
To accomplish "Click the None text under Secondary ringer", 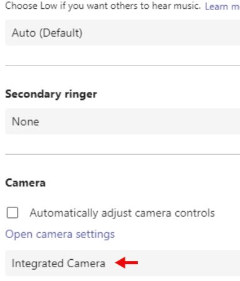I will (x=26, y=122).
